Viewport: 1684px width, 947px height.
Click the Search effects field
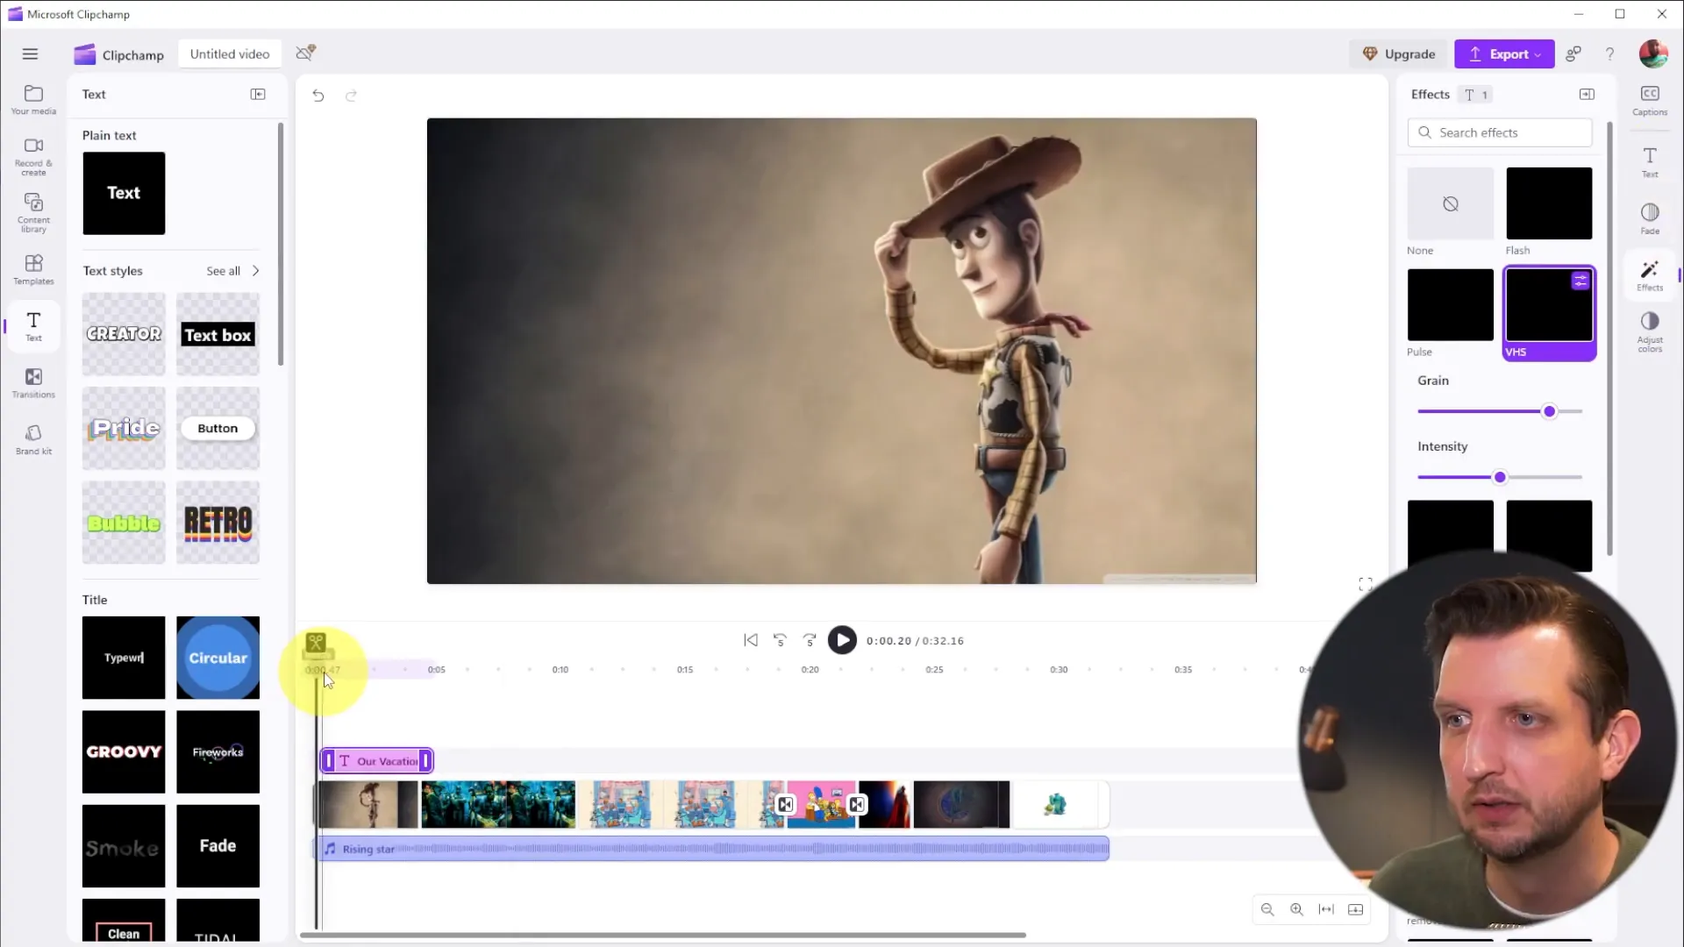pyautogui.click(x=1500, y=132)
